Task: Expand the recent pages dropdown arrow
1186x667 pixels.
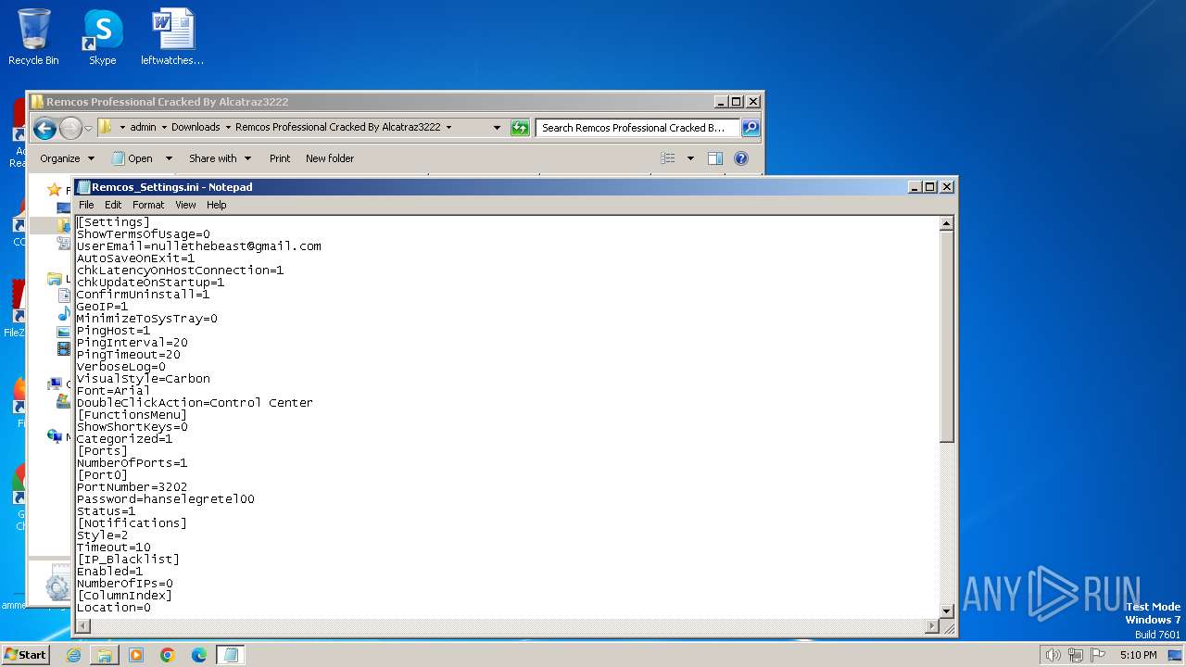Action: click(88, 128)
